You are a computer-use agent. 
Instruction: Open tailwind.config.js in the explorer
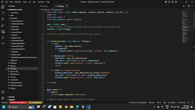22,86
